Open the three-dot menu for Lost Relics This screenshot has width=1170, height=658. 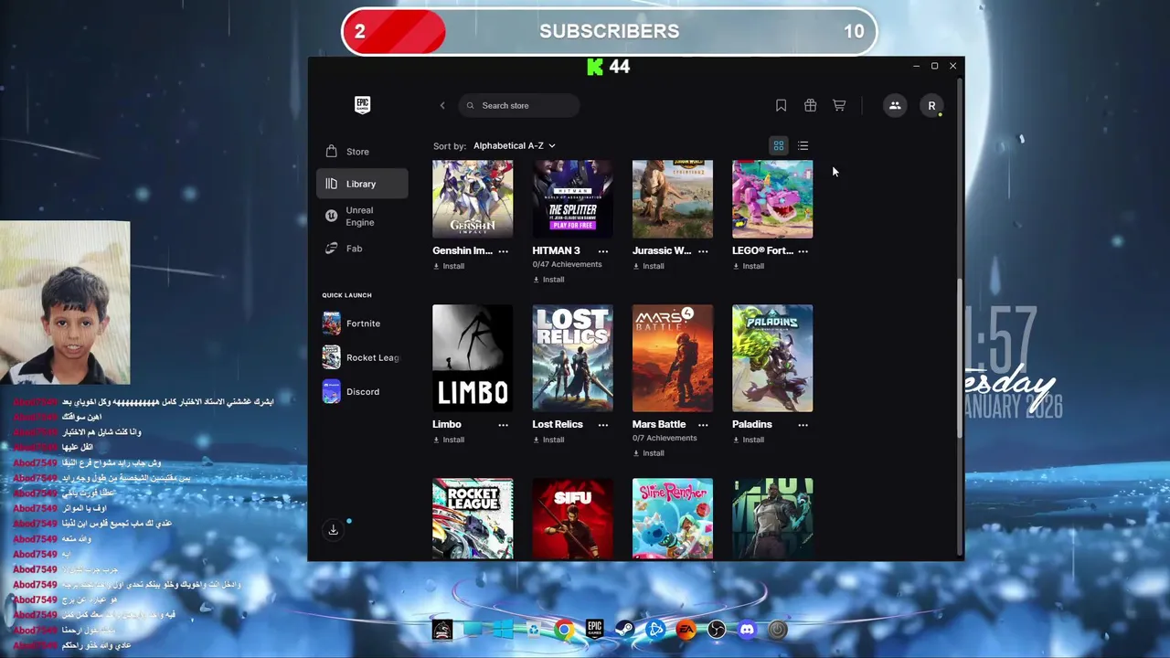[603, 424]
